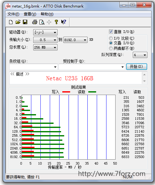Click the read value 11538
155x185 pixels.
[x=139, y=119]
